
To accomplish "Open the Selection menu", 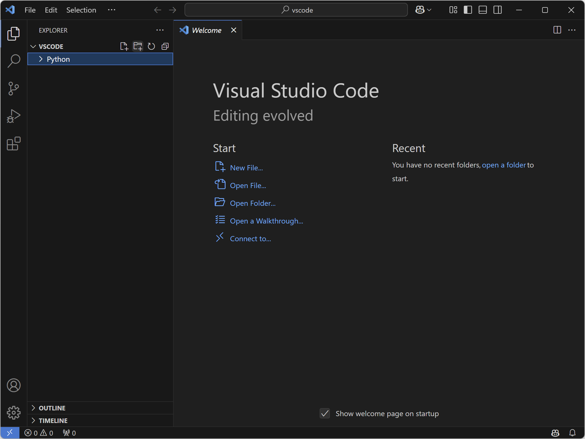I will pos(81,10).
